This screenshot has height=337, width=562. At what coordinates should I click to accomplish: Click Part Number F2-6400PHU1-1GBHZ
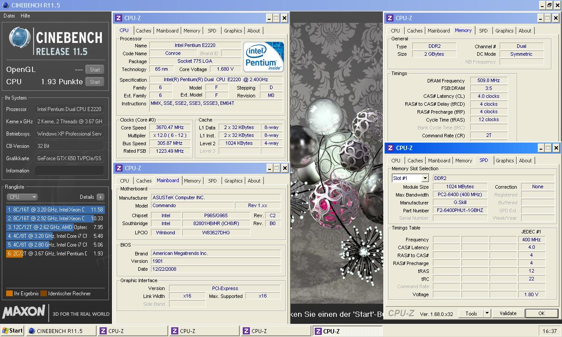click(x=460, y=211)
